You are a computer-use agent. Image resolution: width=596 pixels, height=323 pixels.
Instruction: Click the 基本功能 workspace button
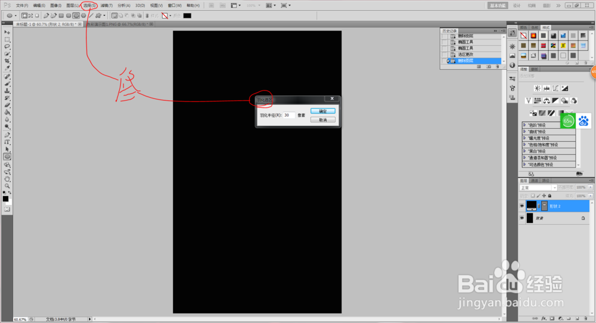pyautogui.click(x=498, y=5)
